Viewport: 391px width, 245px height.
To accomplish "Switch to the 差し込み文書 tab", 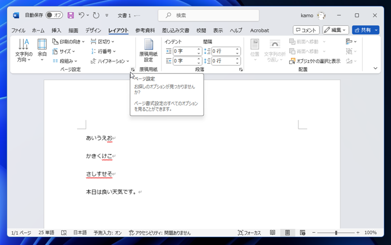I will [175, 30].
